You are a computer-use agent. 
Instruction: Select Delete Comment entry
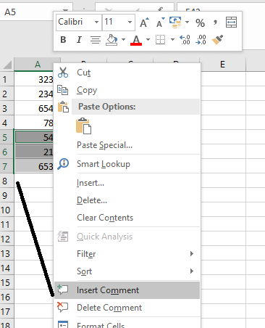coord(127,308)
